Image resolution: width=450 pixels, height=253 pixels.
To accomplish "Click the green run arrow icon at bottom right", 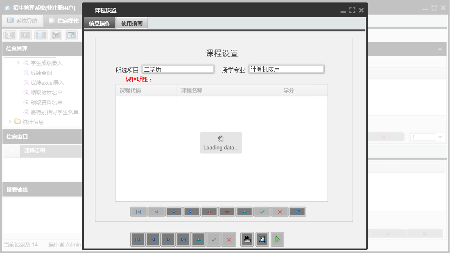I will click(277, 239).
